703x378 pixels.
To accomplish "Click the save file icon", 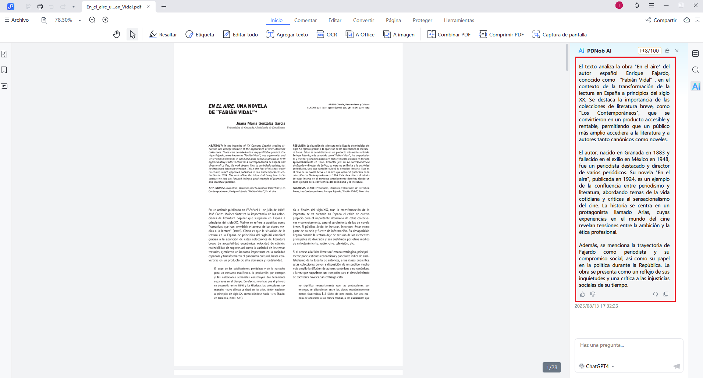I will 29,7.
